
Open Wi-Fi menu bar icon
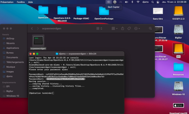138,2
